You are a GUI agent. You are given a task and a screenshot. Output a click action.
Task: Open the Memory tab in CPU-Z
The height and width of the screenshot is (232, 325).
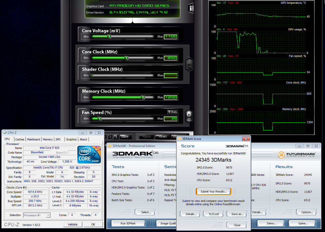pos(48,139)
